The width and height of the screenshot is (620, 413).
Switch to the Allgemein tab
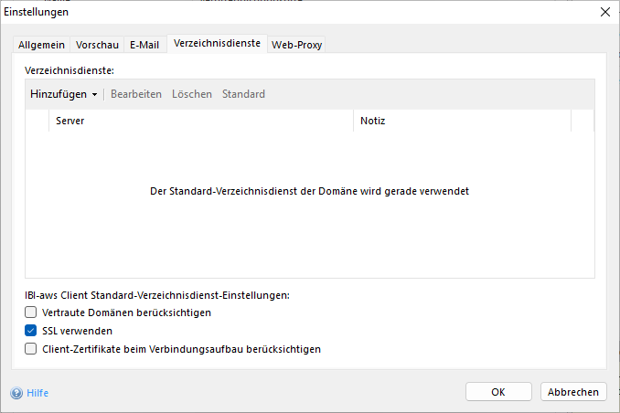(x=42, y=45)
